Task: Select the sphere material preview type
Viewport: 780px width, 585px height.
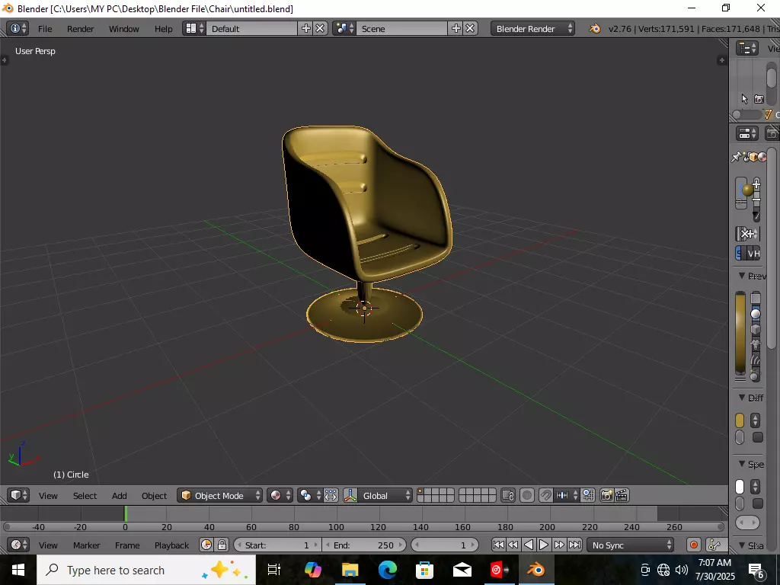Action: pyautogui.click(x=756, y=313)
